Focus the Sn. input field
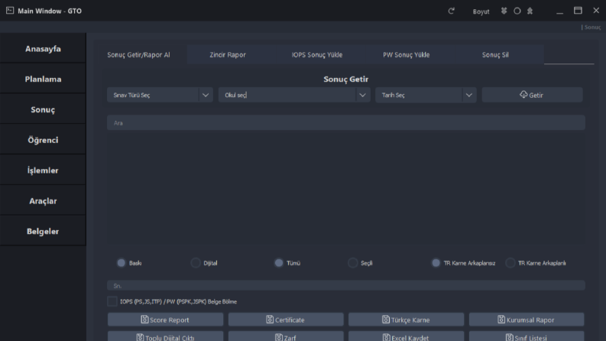This screenshot has width=606, height=341. pos(346,286)
